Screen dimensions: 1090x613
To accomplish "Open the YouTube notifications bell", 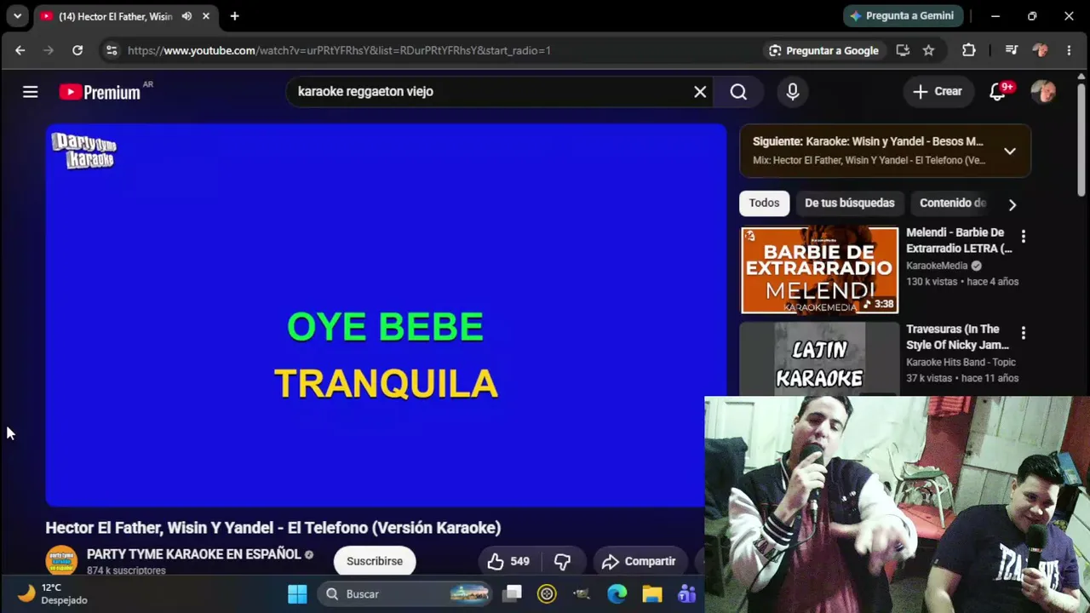I will tap(998, 92).
